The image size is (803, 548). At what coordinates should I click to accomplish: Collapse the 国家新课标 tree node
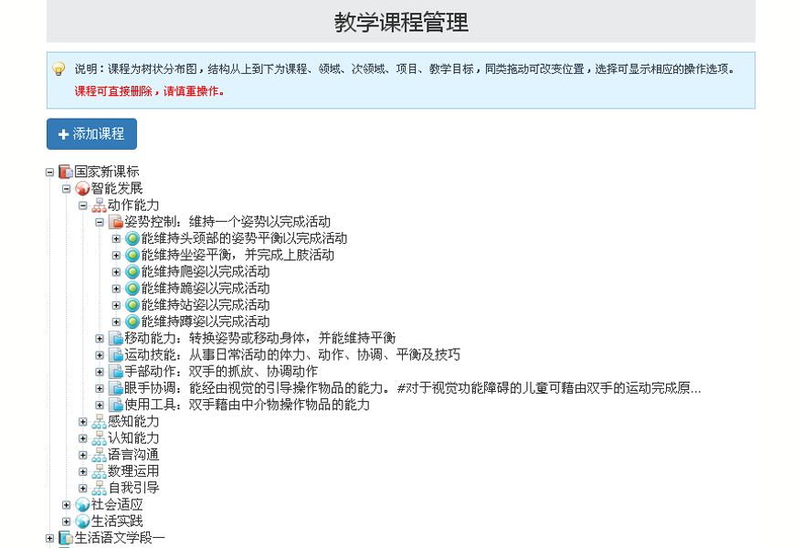click(x=51, y=171)
